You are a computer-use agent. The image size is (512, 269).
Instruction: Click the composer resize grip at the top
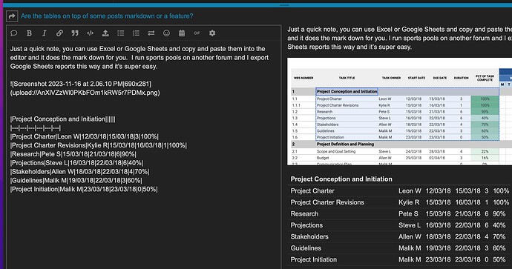click(x=284, y=5)
